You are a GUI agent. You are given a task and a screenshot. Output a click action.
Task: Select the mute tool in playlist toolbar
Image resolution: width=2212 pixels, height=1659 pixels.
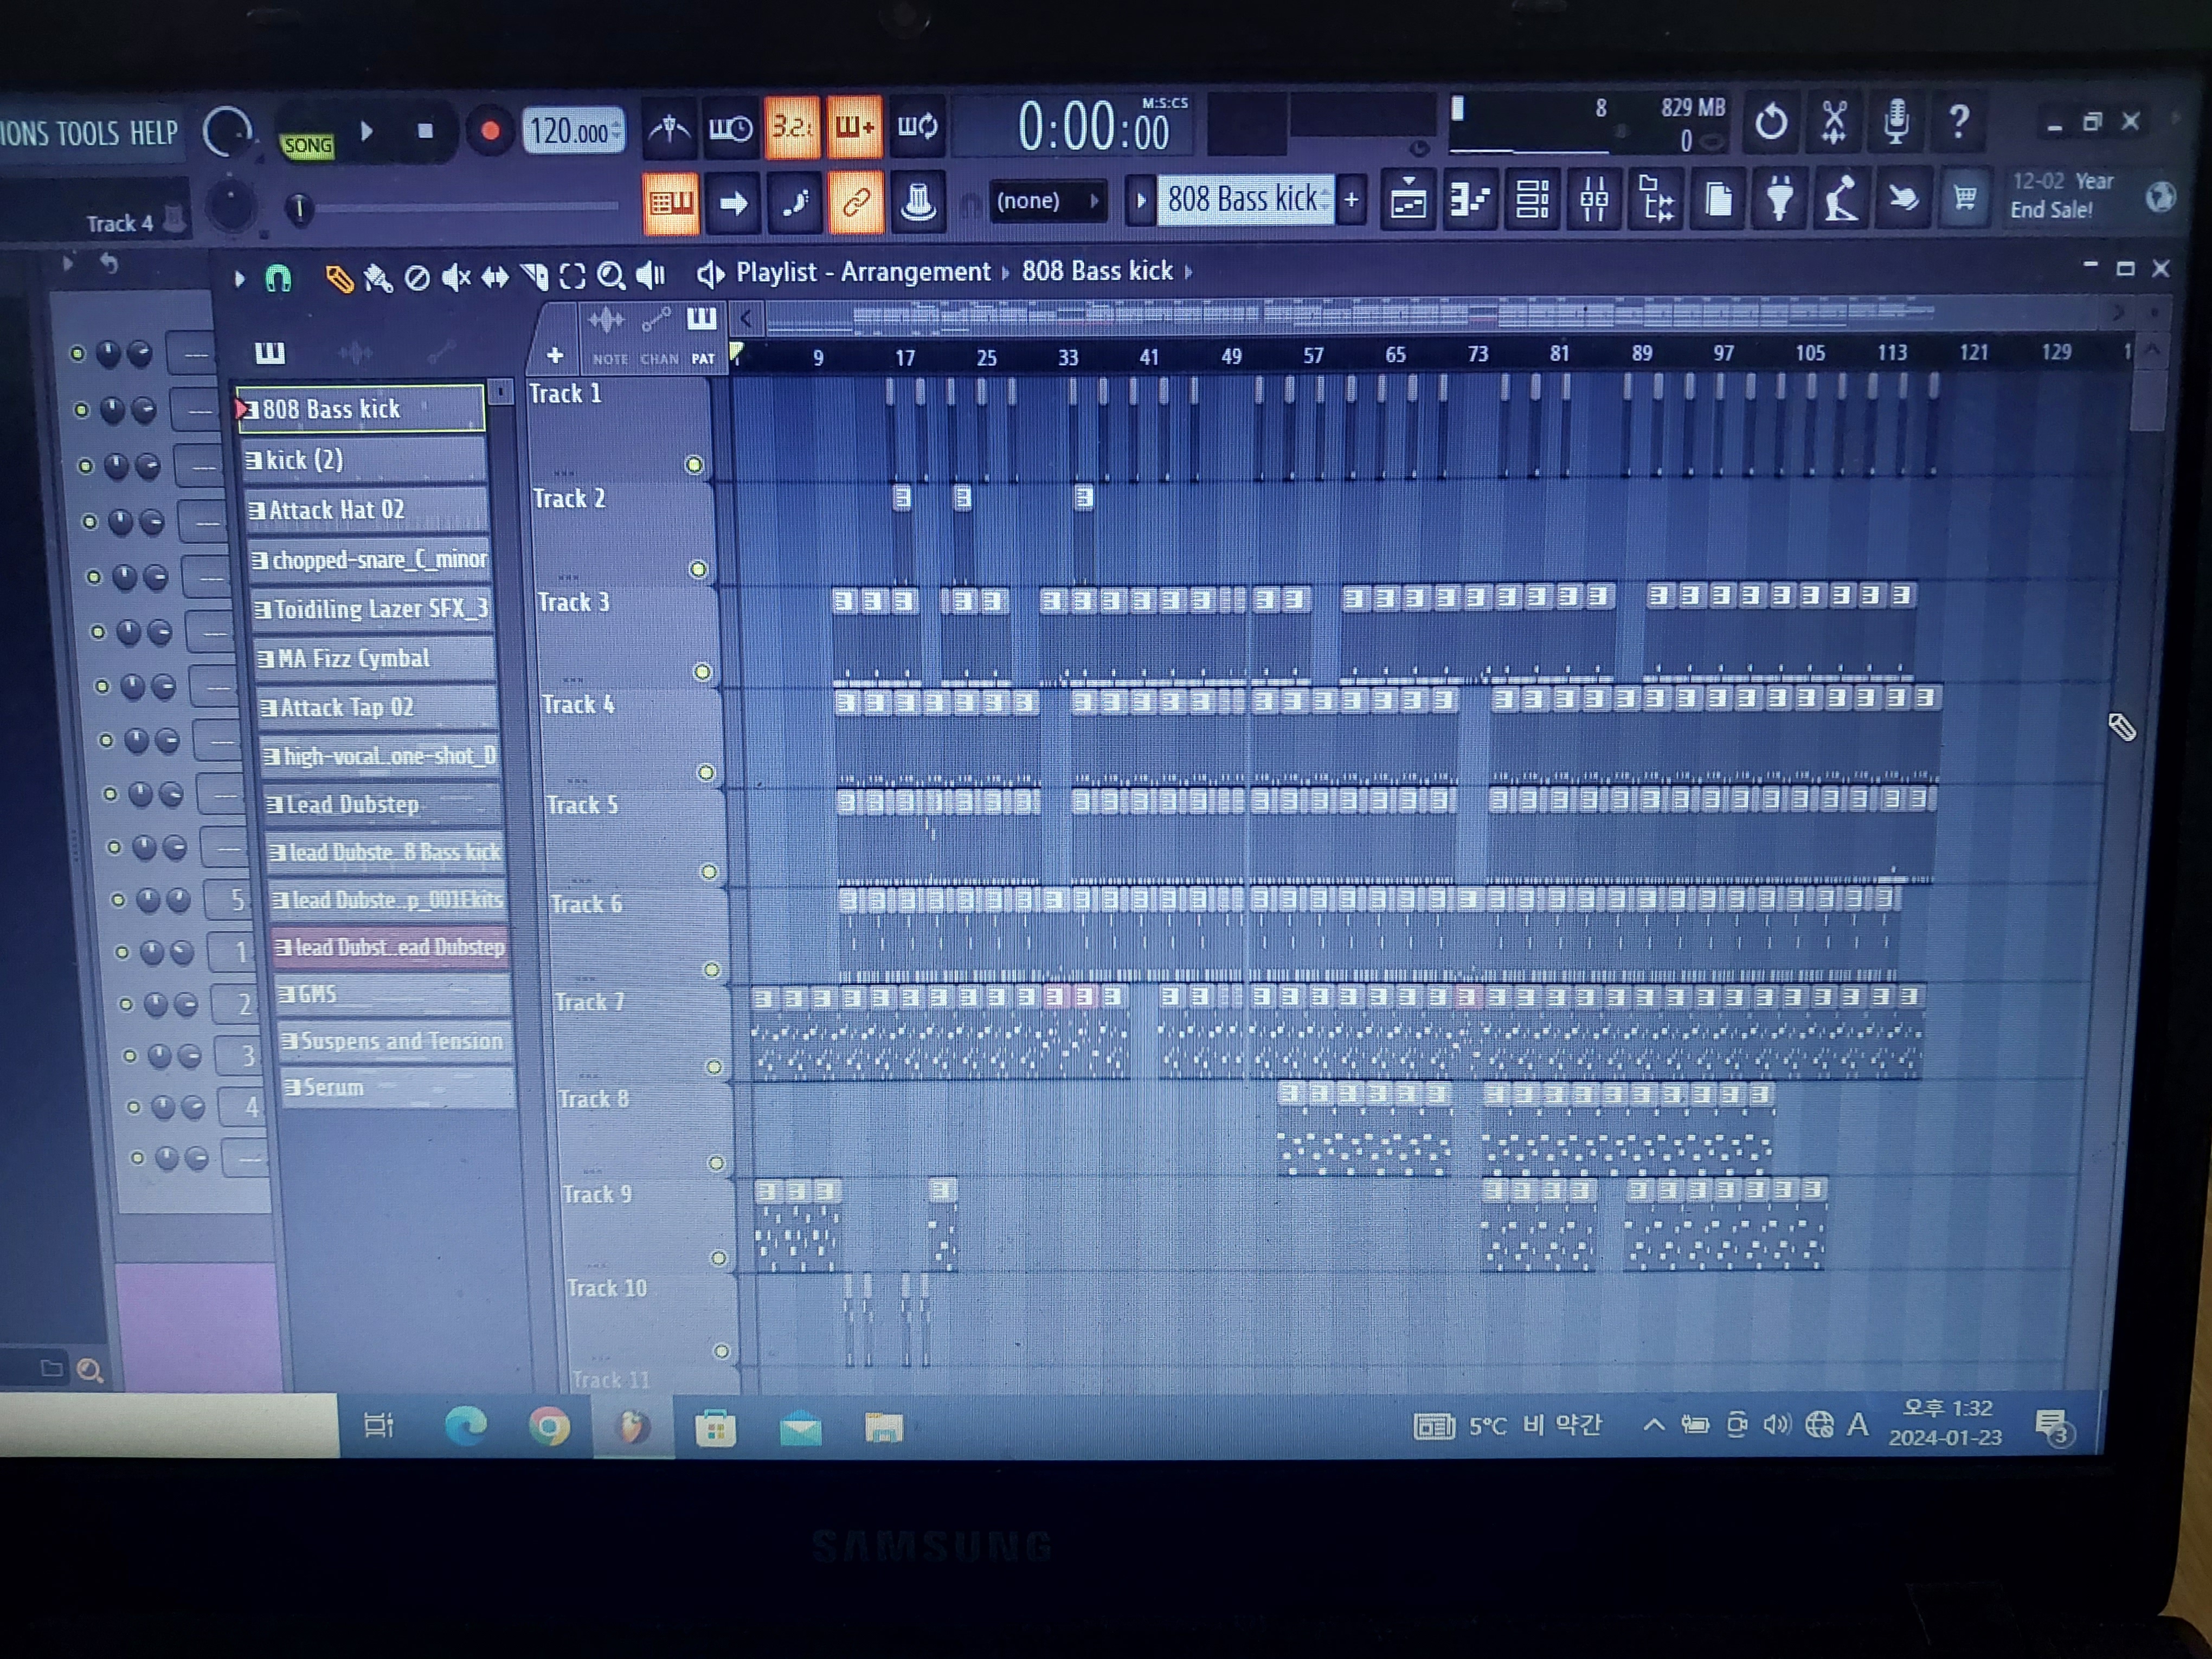point(456,277)
